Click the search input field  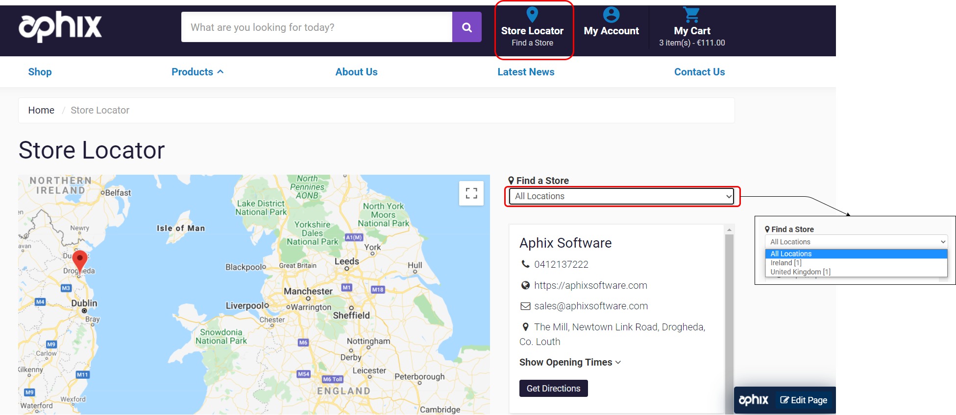pos(316,27)
